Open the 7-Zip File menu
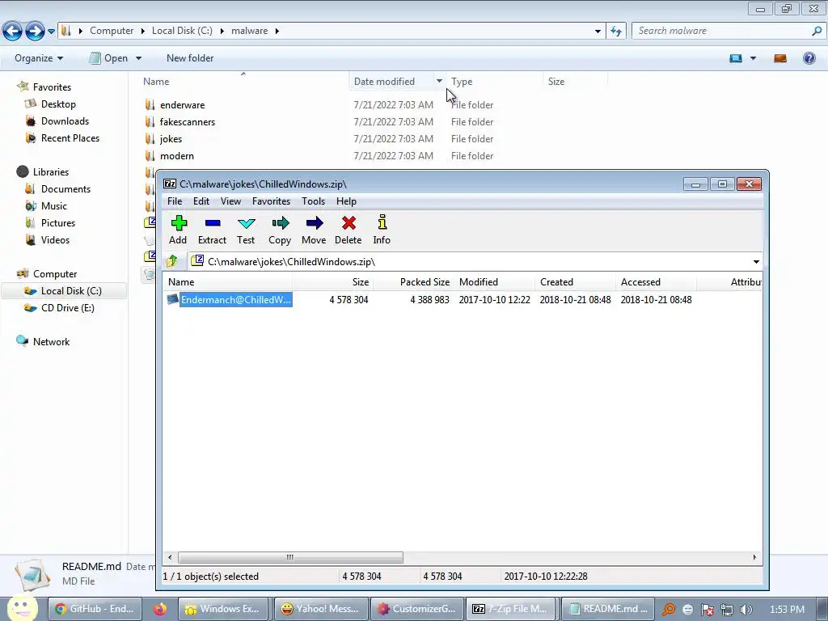Viewport: 828px width, 621px height. (x=175, y=201)
